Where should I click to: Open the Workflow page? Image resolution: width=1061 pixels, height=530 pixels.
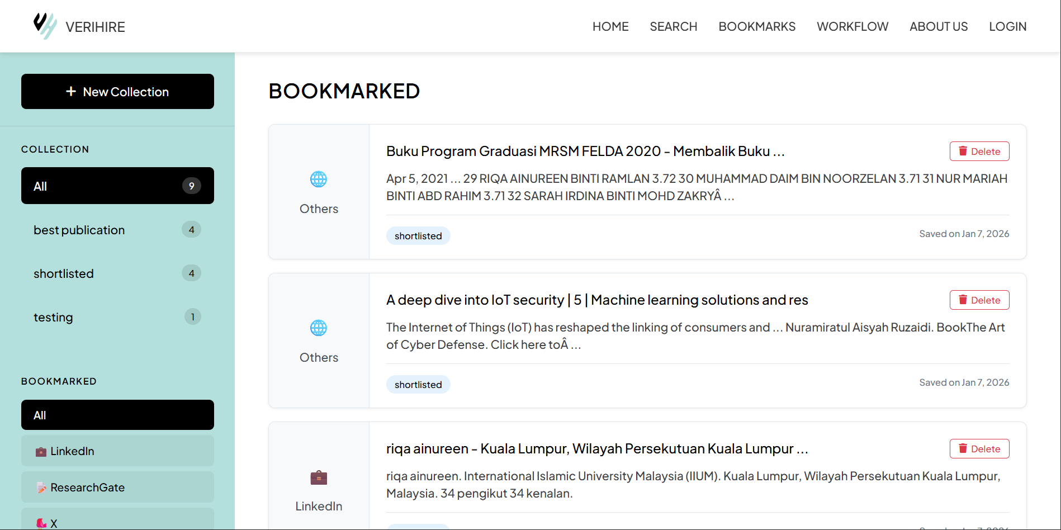(x=852, y=26)
